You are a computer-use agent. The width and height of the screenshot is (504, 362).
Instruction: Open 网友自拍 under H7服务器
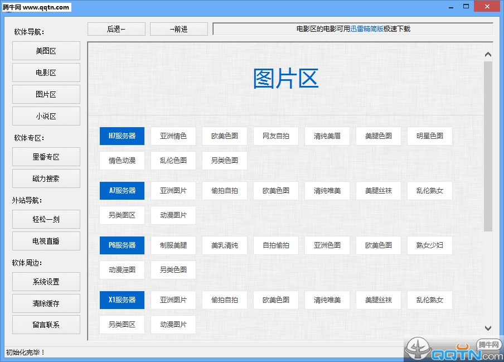click(276, 136)
